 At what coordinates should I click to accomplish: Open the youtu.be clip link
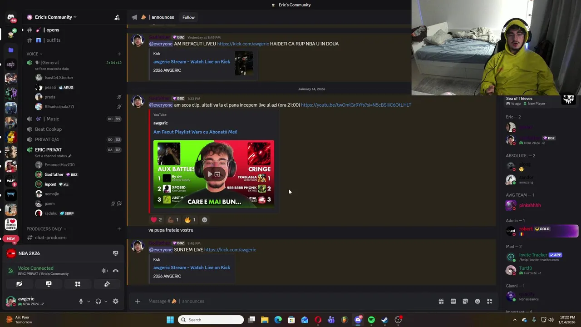click(x=356, y=105)
